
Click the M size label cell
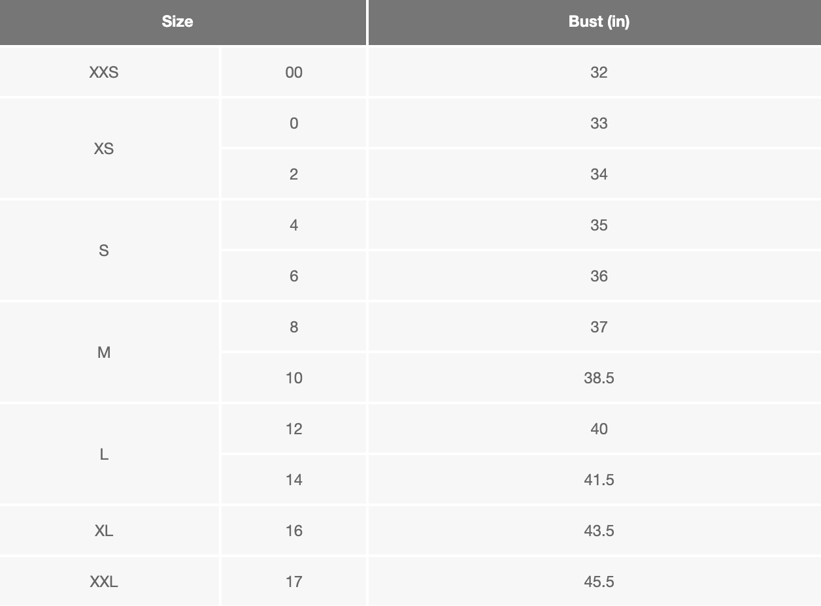coord(104,353)
